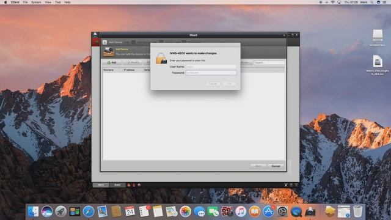Open Launchpad from the Dock

coord(60,211)
